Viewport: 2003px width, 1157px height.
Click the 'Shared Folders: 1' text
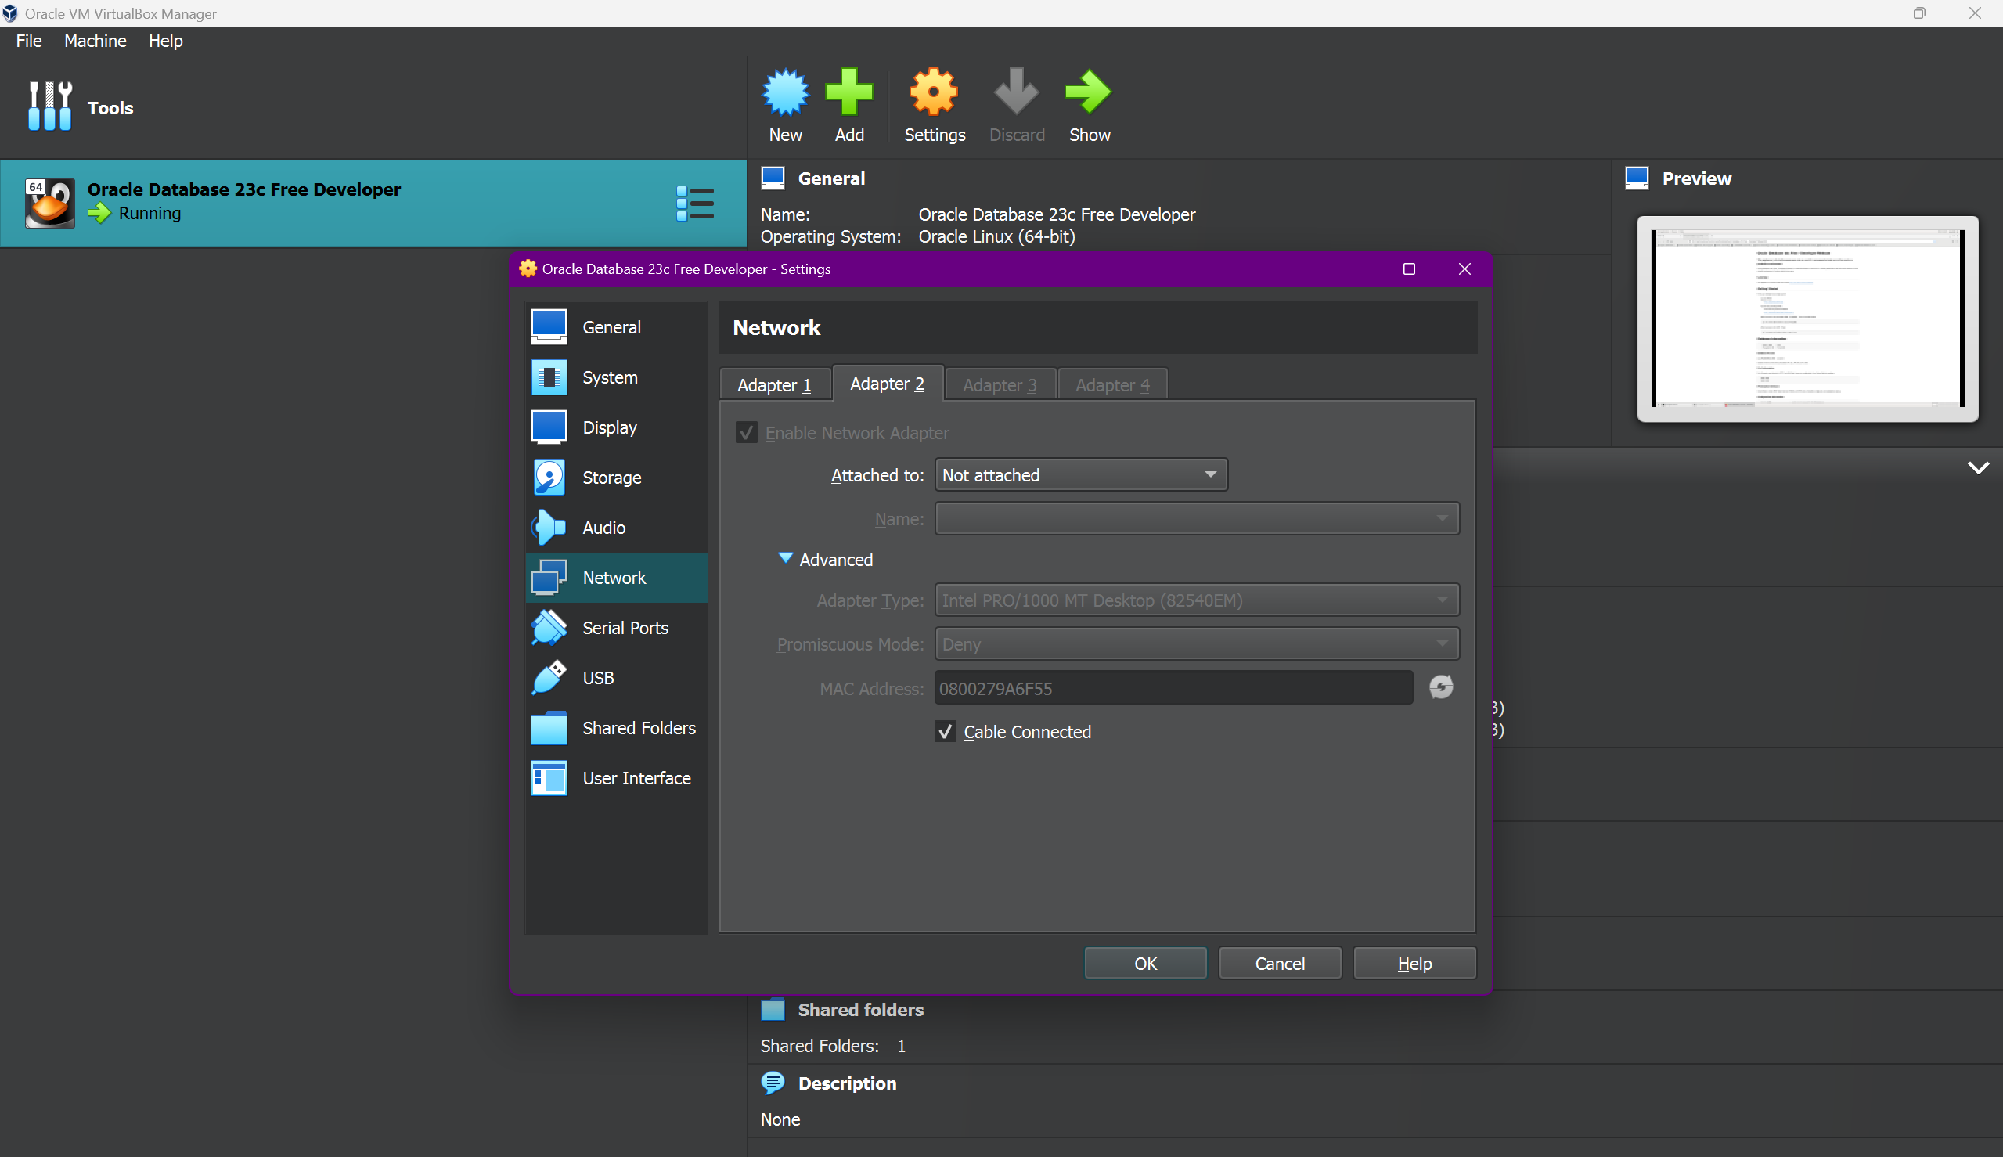point(833,1046)
